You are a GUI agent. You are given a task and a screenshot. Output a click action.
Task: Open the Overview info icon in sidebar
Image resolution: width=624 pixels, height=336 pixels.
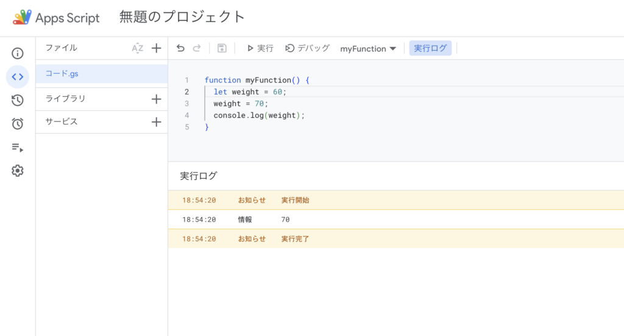tap(18, 54)
